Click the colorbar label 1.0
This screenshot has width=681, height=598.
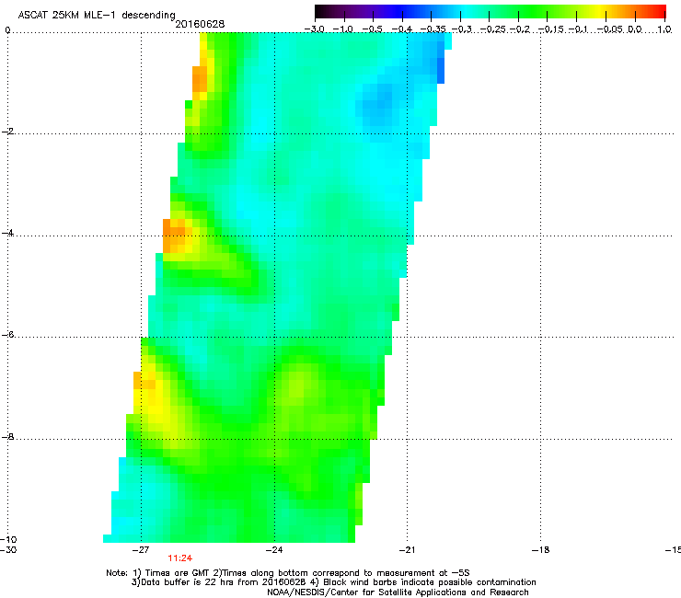(x=664, y=29)
